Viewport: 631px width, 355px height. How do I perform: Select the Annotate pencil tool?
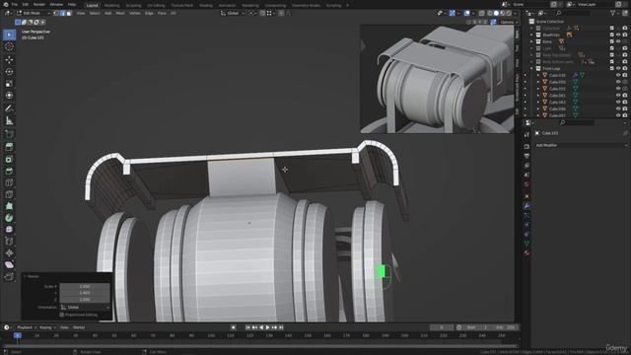9,108
